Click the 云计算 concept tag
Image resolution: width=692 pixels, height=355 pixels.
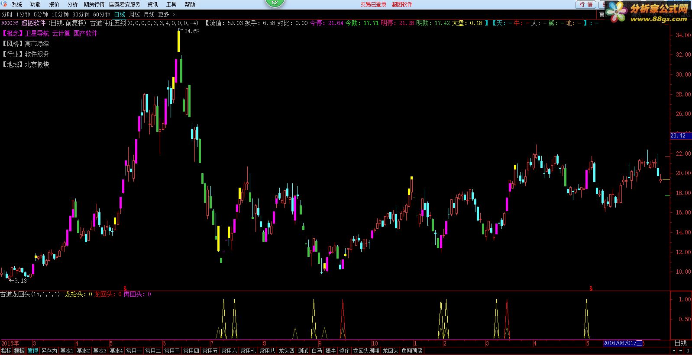(x=61, y=33)
